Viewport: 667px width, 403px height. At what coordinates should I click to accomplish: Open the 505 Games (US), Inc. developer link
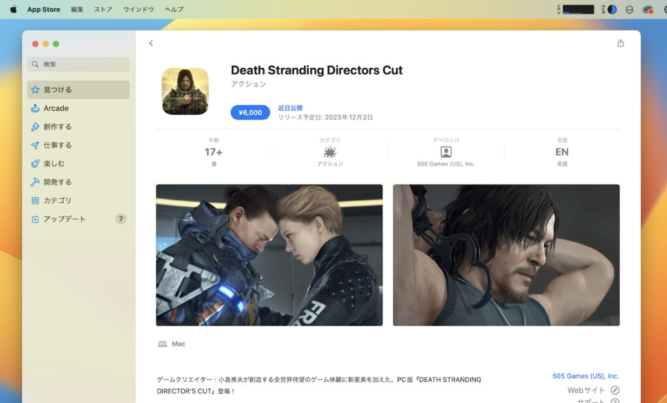tap(586, 375)
